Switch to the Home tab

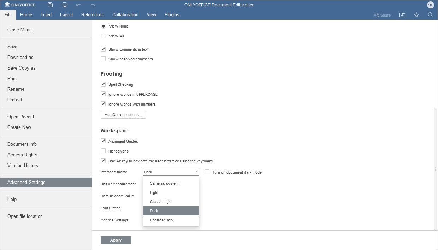pyautogui.click(x=26, y=15)
